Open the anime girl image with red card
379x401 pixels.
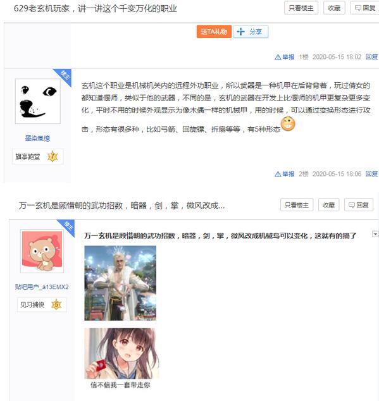[120, 353]
